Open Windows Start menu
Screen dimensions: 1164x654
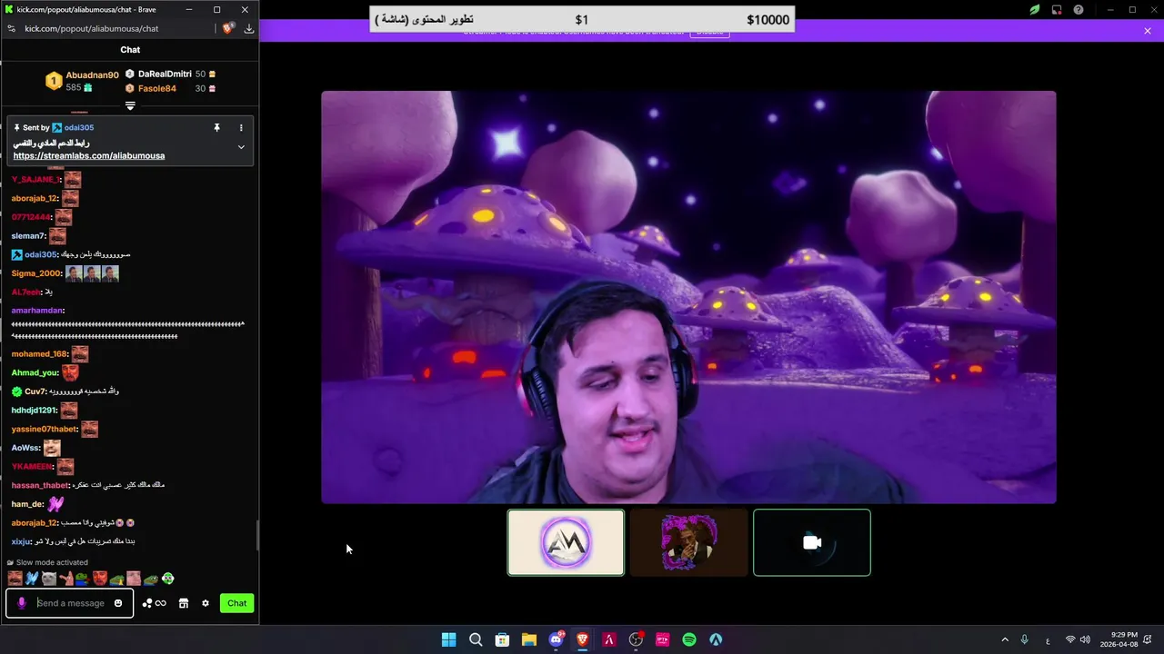click(448, 639)
